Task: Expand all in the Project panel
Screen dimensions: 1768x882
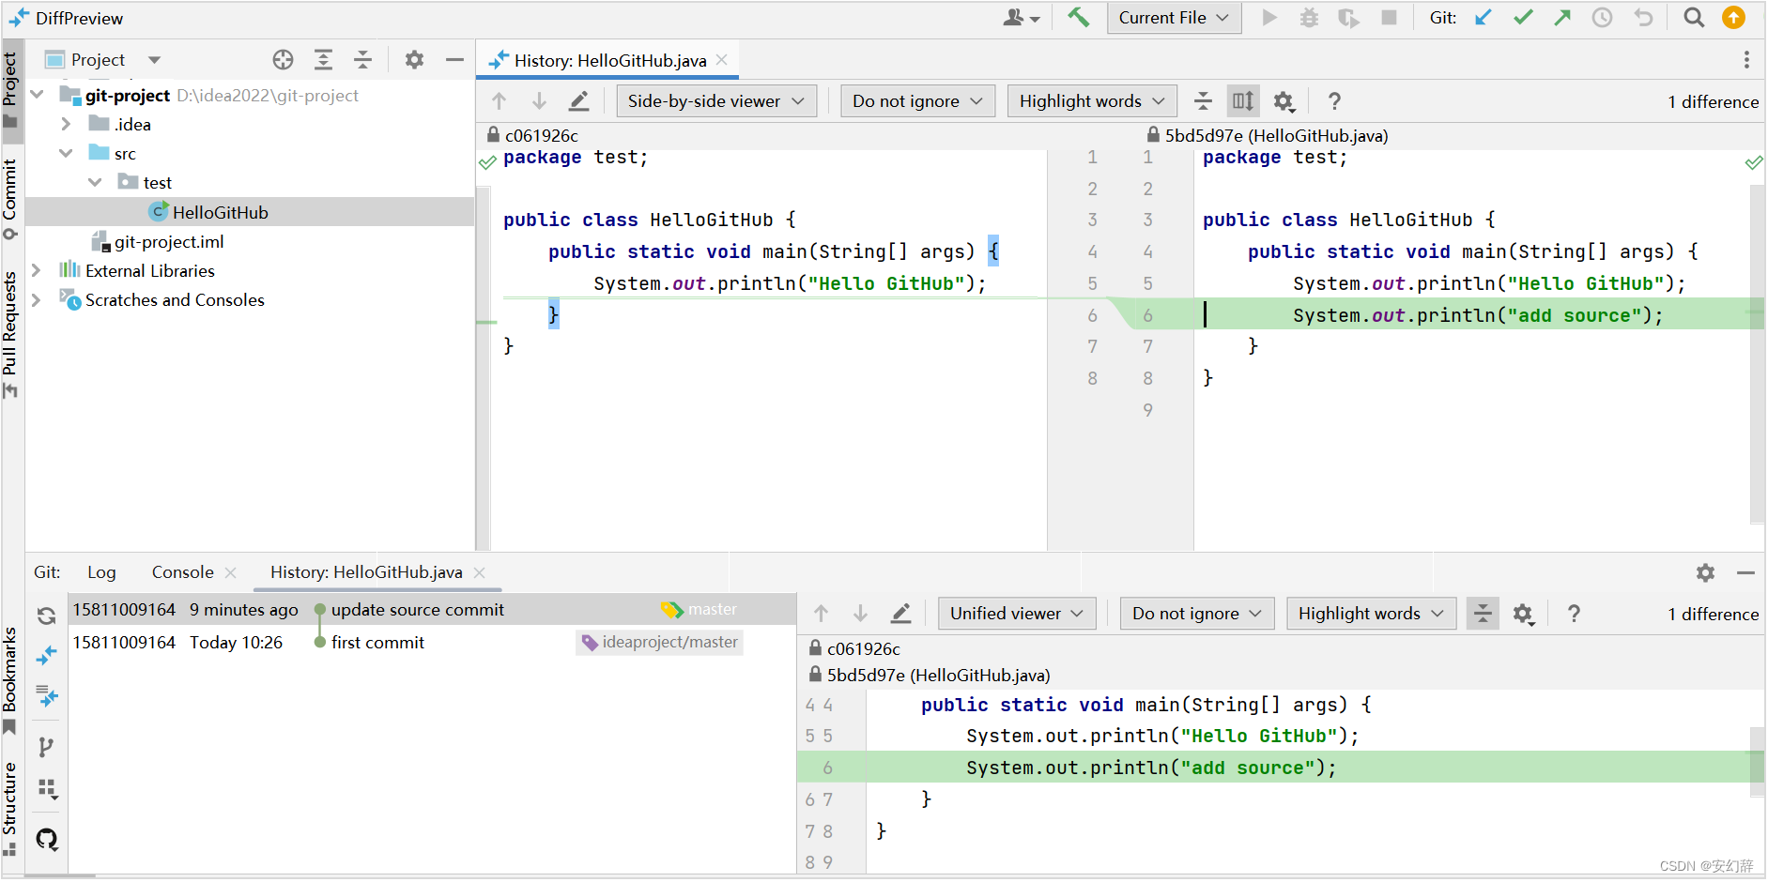Action: tap(323, 60)
